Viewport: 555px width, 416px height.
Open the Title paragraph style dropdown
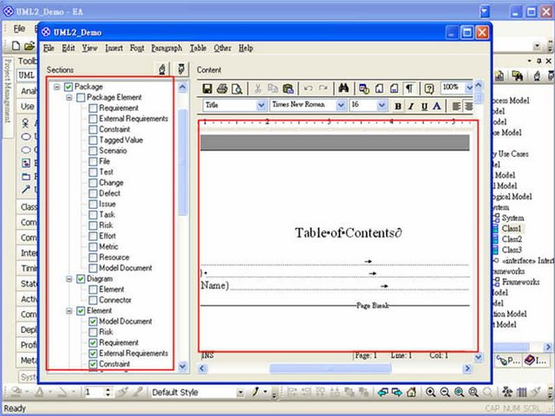pyautogui.click(x=261, y=105)
